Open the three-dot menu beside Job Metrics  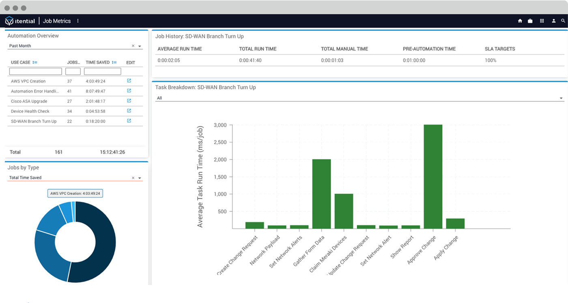pos(77,21)
